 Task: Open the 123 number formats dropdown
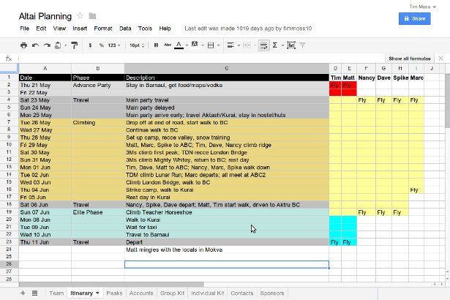click(x=114, y=45)
